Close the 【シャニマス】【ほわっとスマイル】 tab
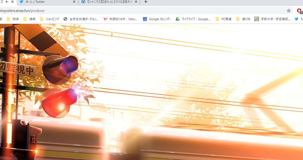Image resolution: width=303 pixels, height=160 pixels. click(x=136, y=2)
